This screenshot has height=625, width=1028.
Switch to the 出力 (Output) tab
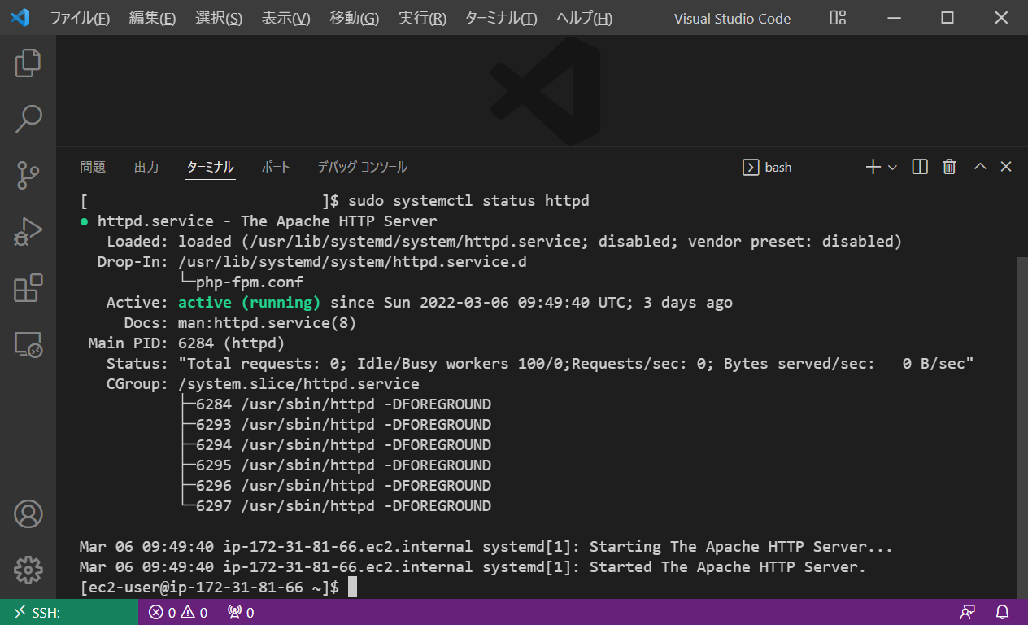click(x=146, y=167)
